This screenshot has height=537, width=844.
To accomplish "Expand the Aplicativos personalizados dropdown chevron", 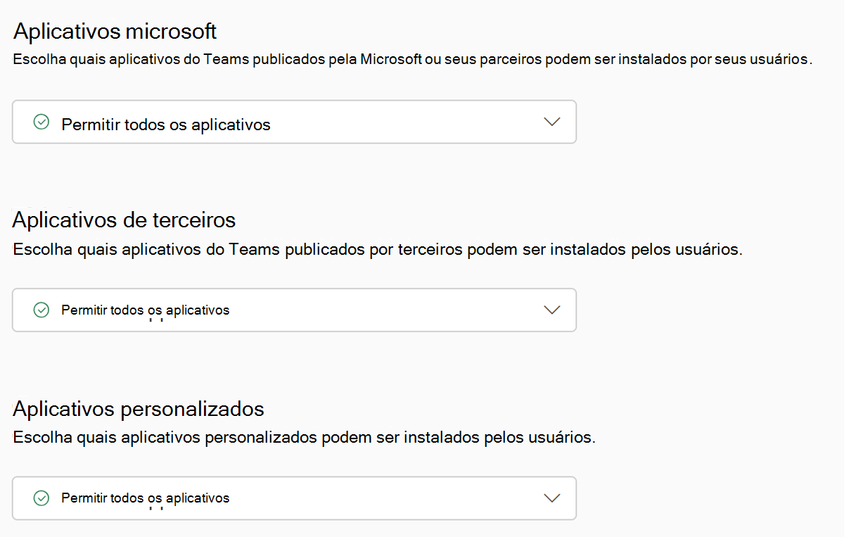I will [552, 498].
